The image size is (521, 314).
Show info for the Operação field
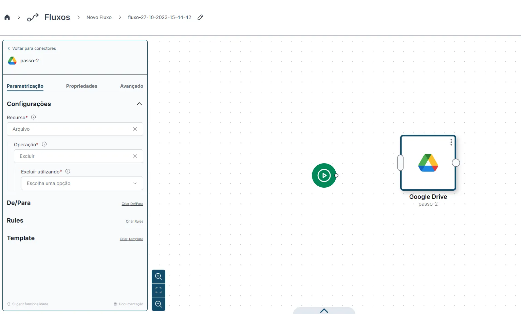[44, 144]
